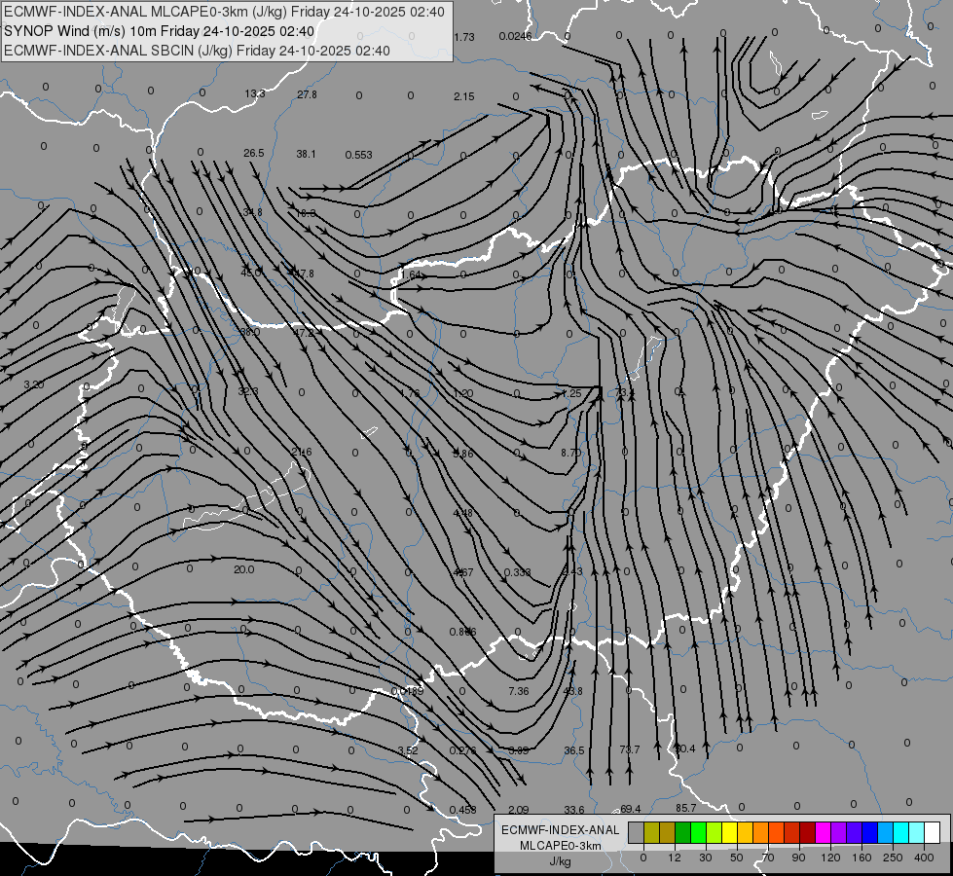Click the map value '4.67'
The width and height of the screenshot is (953, 876).
463,572
